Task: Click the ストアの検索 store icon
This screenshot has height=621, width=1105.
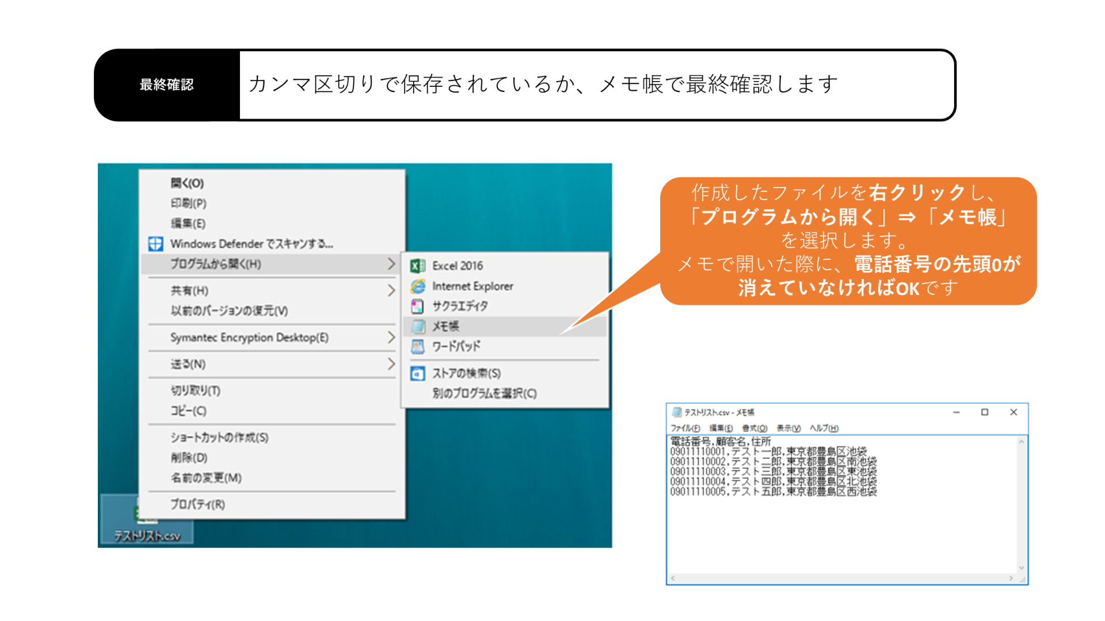Action: coord(418,373)
